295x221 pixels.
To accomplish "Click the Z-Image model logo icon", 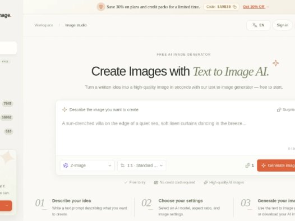I will click(x=66, y=165).
